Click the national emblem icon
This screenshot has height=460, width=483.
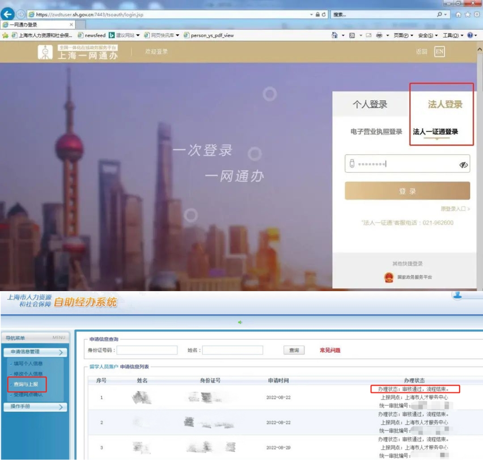coord(389,277)
